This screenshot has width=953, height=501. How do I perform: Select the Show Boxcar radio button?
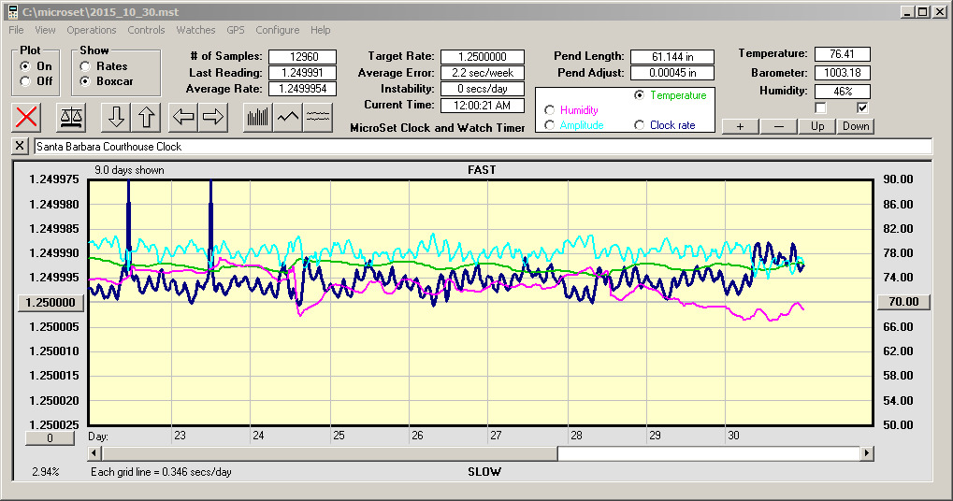85,81
